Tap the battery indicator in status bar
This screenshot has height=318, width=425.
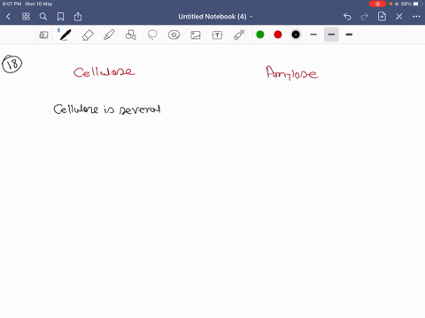pyautogui.click(x=418, y=4)
